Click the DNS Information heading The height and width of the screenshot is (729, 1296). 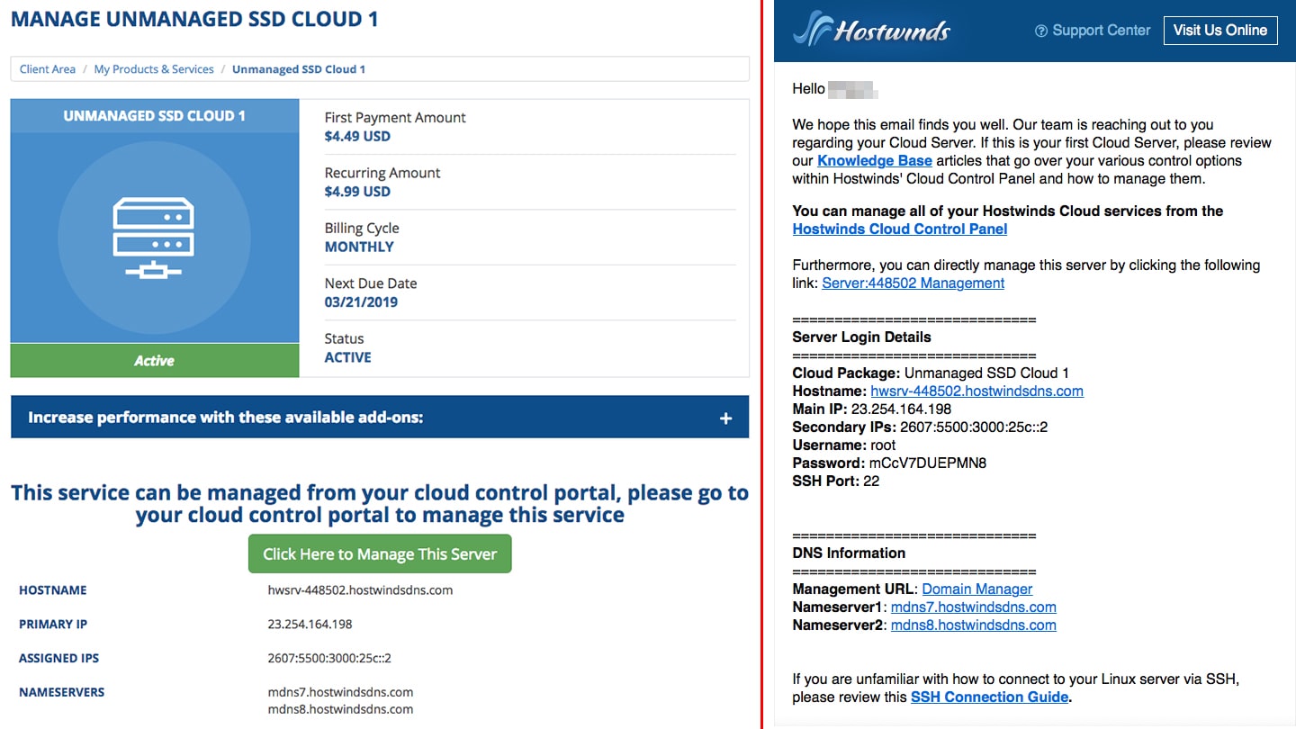(849, 553)
